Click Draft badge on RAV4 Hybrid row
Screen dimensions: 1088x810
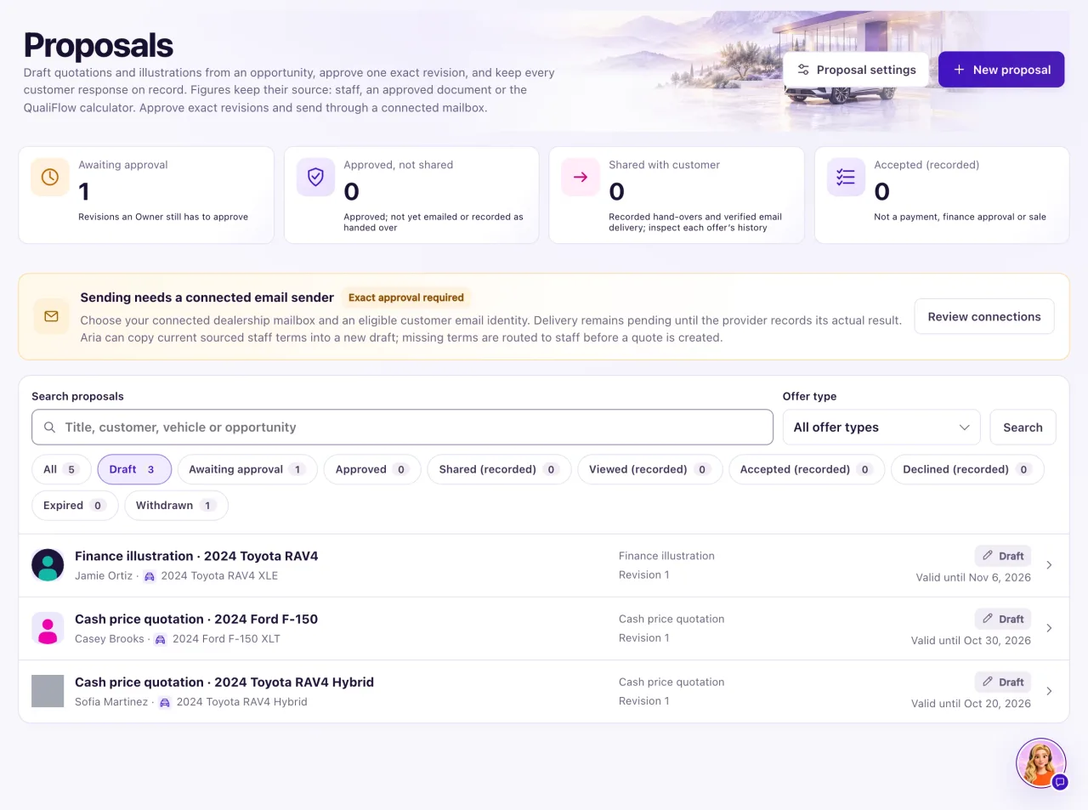1003,682
